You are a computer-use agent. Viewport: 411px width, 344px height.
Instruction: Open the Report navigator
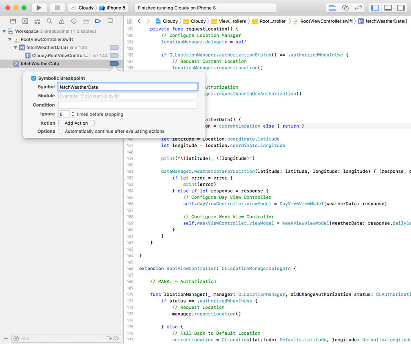click(110, 21)
